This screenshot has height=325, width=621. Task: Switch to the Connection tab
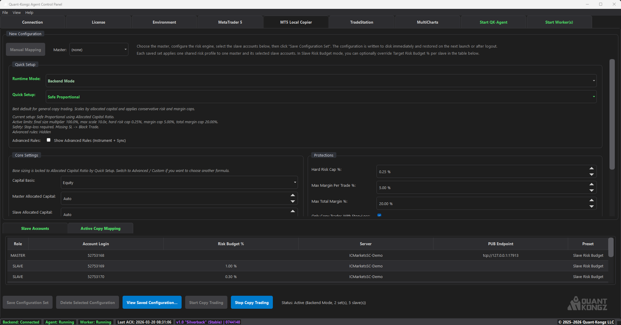[x=32, y=22]
